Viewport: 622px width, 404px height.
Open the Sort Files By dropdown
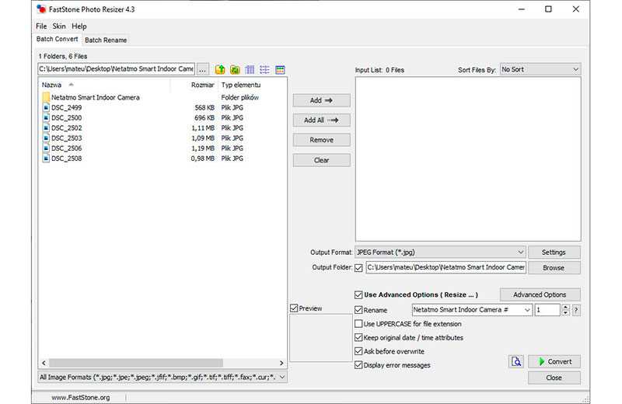coord(540,69)
